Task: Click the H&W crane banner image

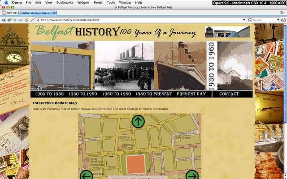Action: [x=63, y=66]
